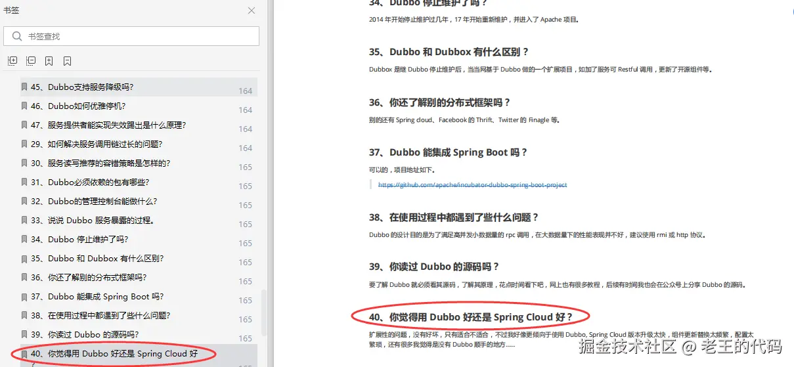
Task: Click heading 38、在使用过程中都遇到了些什么问题?
Action: [454, 217]
